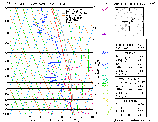Viewport: 158px width, 122px height.
Task: Click the 300 hPa pressure label
Action: coord(7,8)
